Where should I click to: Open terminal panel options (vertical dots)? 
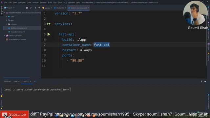coord(201,81)
